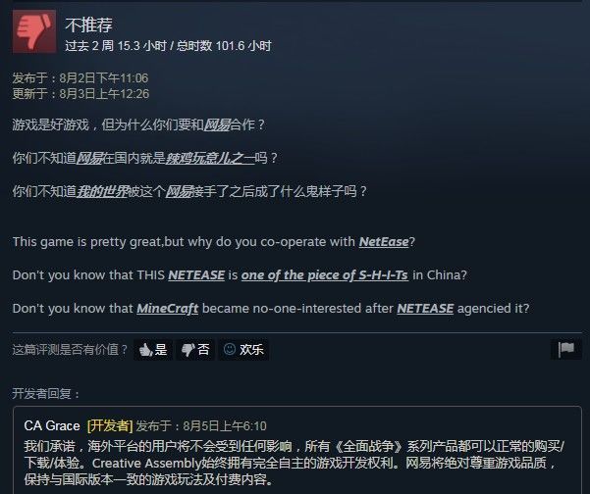Click the developer reply text body

[x=294, y=464]
